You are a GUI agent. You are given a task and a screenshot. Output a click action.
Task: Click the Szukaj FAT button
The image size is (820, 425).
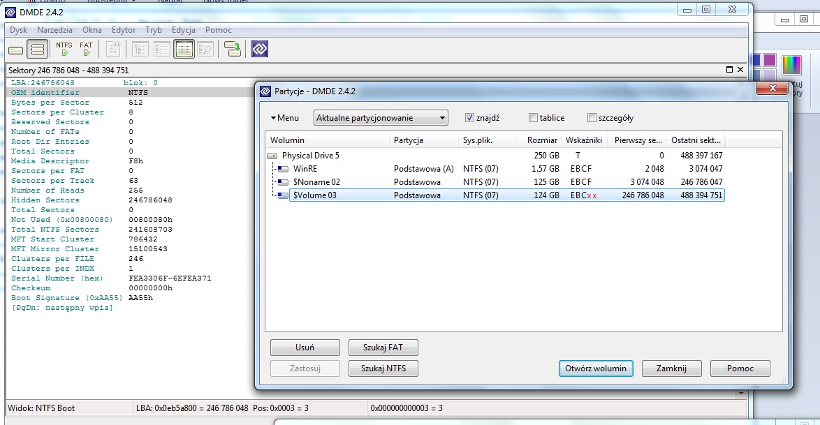click(x=383, y=348)
